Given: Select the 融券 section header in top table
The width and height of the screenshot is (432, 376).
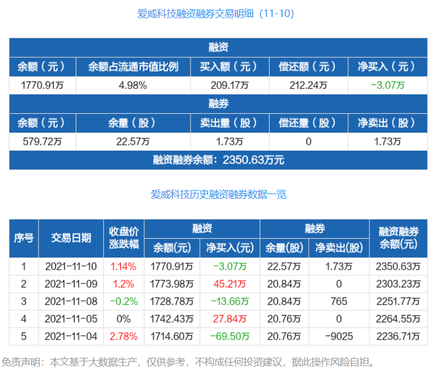Looking at the screenshot, I should [218, 104].
